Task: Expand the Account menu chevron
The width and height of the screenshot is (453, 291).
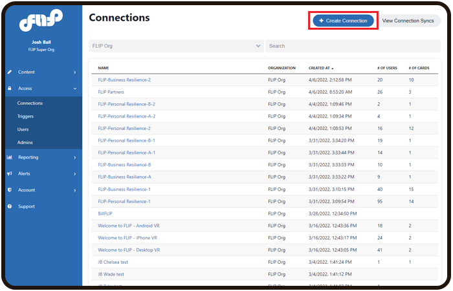Action: pos(75,190)
